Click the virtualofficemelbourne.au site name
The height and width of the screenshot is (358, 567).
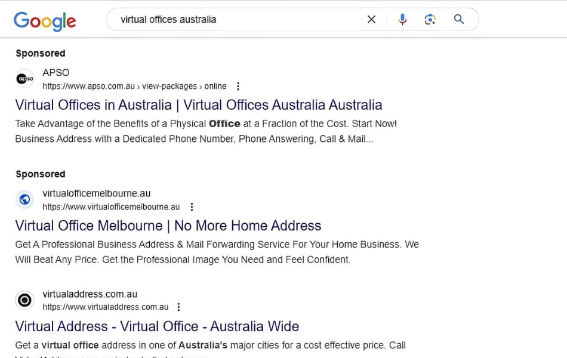(x=97, y=193)
